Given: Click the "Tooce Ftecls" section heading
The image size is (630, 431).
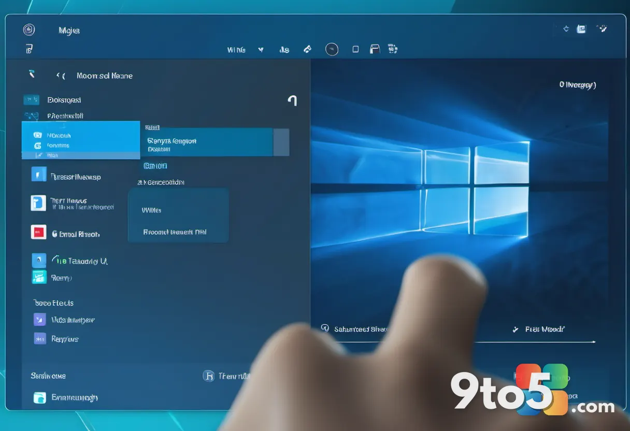Looking at the screenshot, I should (53, 303).
